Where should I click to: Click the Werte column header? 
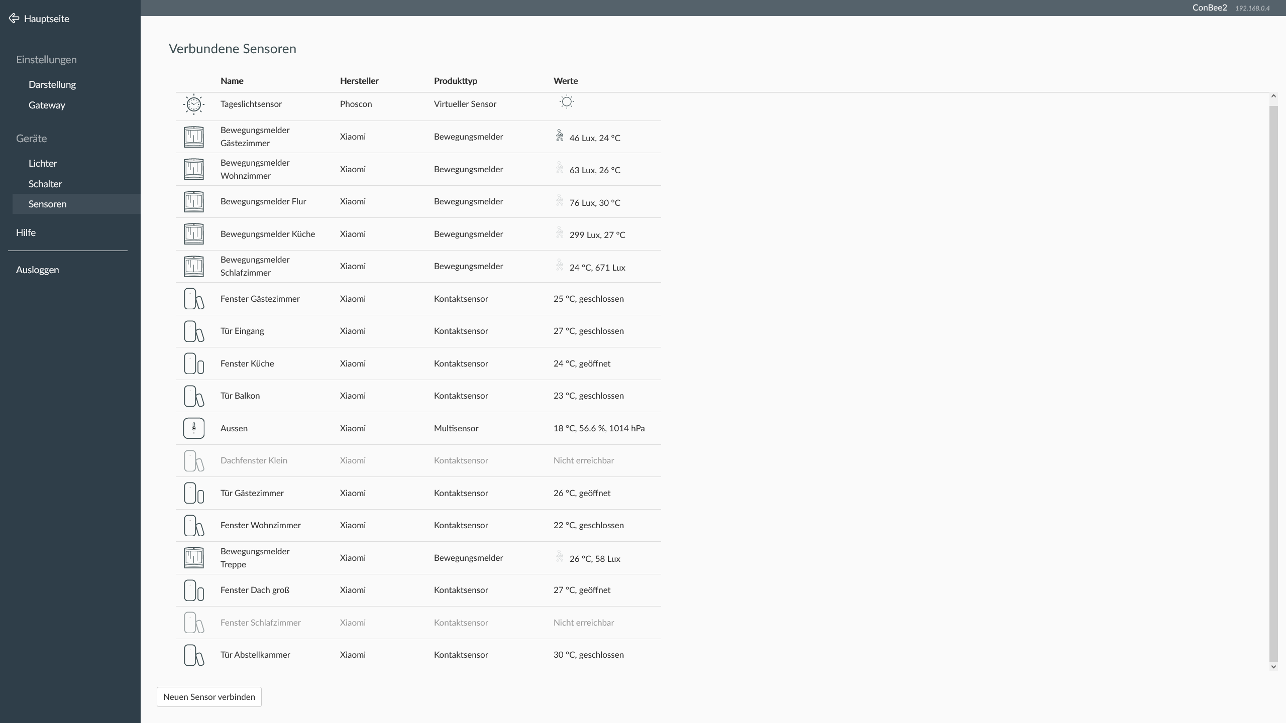(566, 81)
